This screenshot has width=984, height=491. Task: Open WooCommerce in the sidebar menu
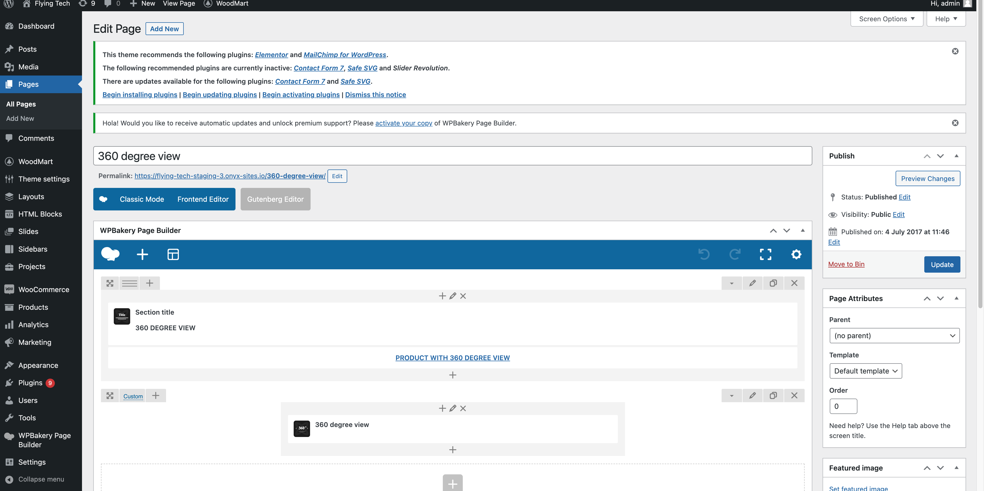click(x=44, y=290)
